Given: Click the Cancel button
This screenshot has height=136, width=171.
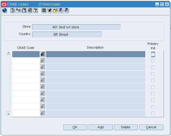Looking at the screenshot, I should click(151, 127).
